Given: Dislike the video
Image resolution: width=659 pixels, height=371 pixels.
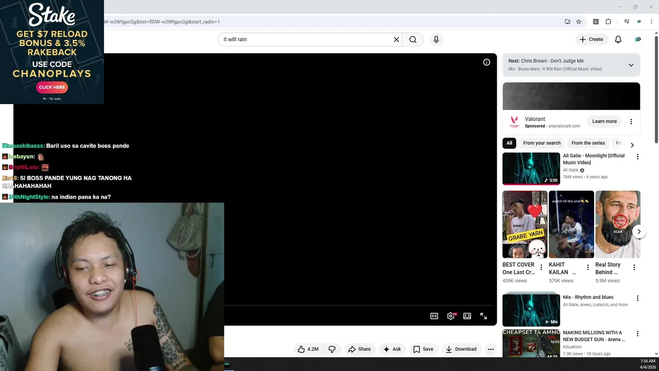Looking at the screenshot, I should (332, 349).
